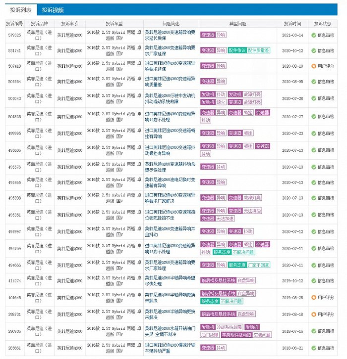The height and width of the screenshot is (359, 347).
Task: Click green check icon for complaint 414274
Action: 314,280
